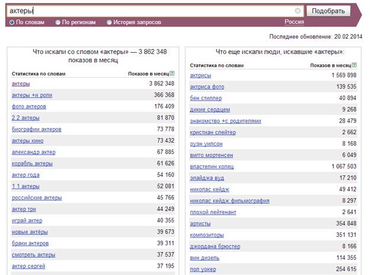Open the властелин колец link

tap(212, 167)
